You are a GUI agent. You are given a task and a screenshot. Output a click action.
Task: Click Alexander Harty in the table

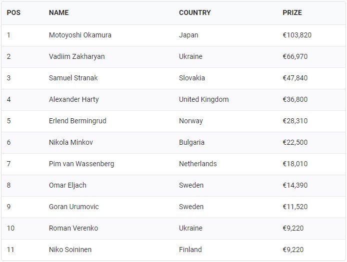pos(73,100)
